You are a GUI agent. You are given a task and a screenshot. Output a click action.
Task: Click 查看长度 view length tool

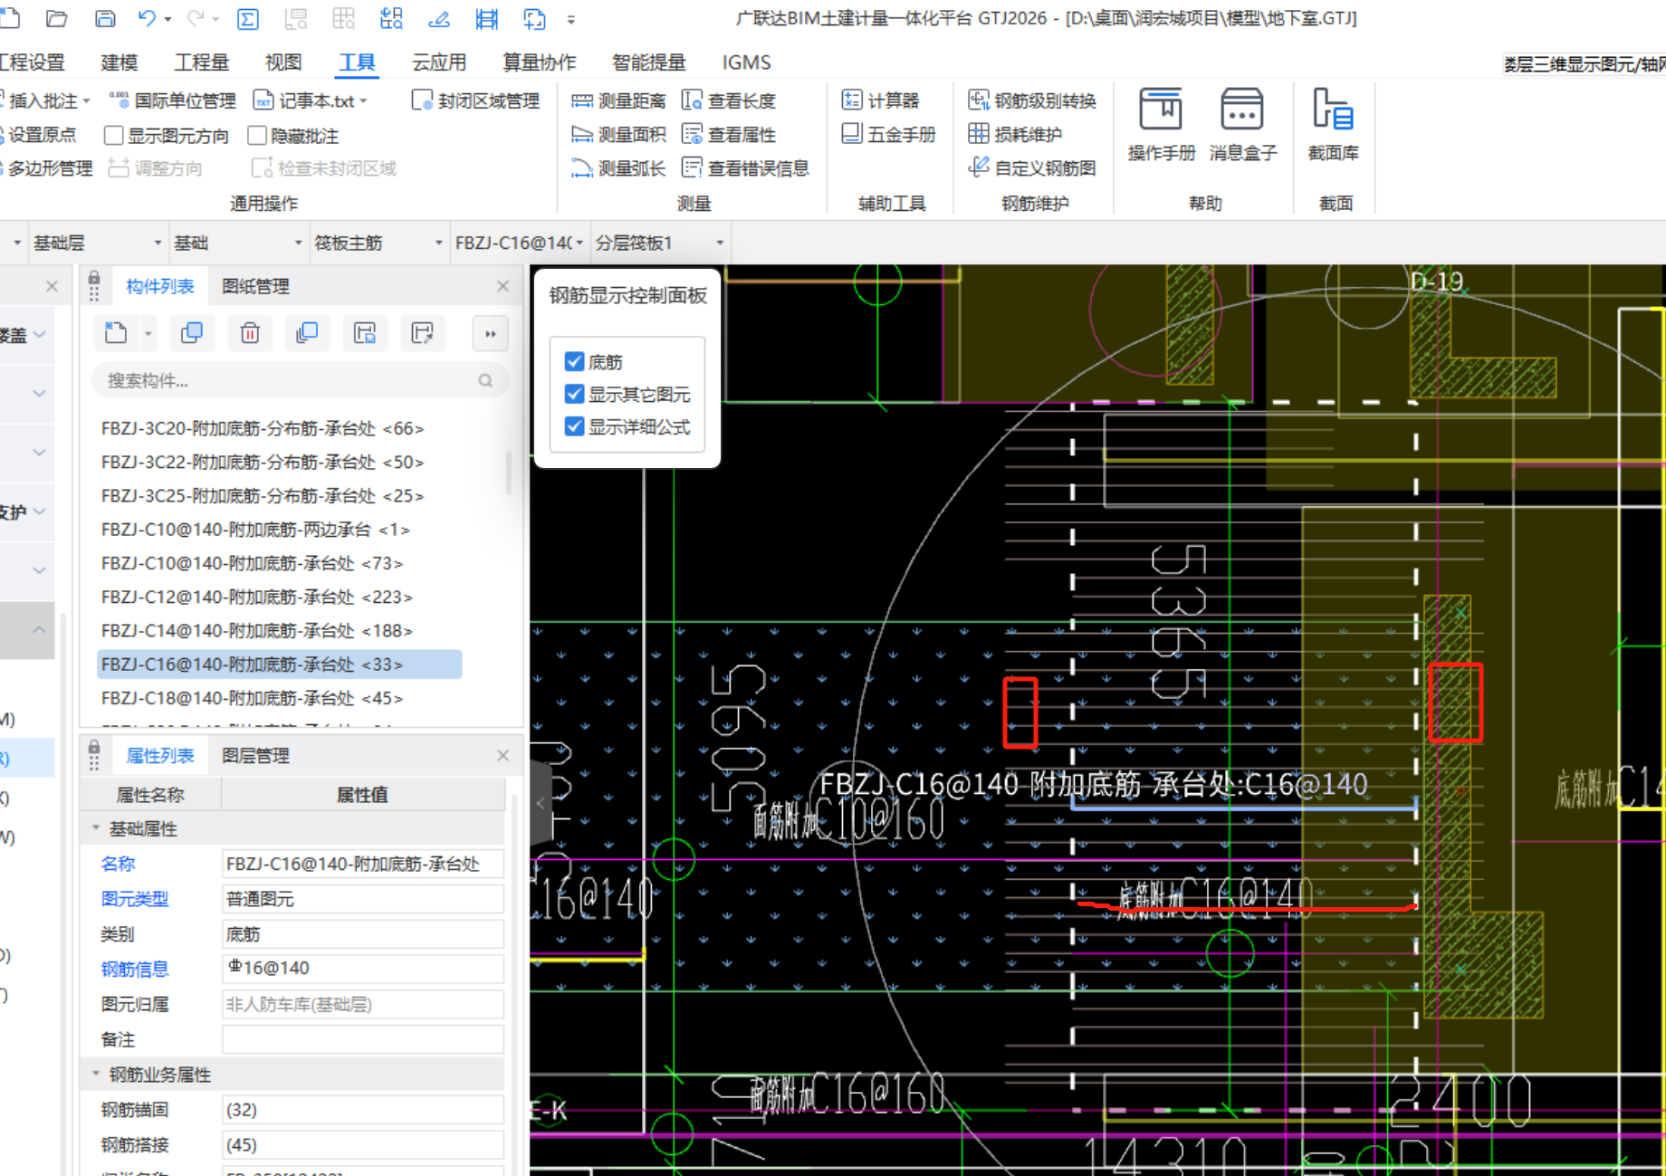click(729, 100)
